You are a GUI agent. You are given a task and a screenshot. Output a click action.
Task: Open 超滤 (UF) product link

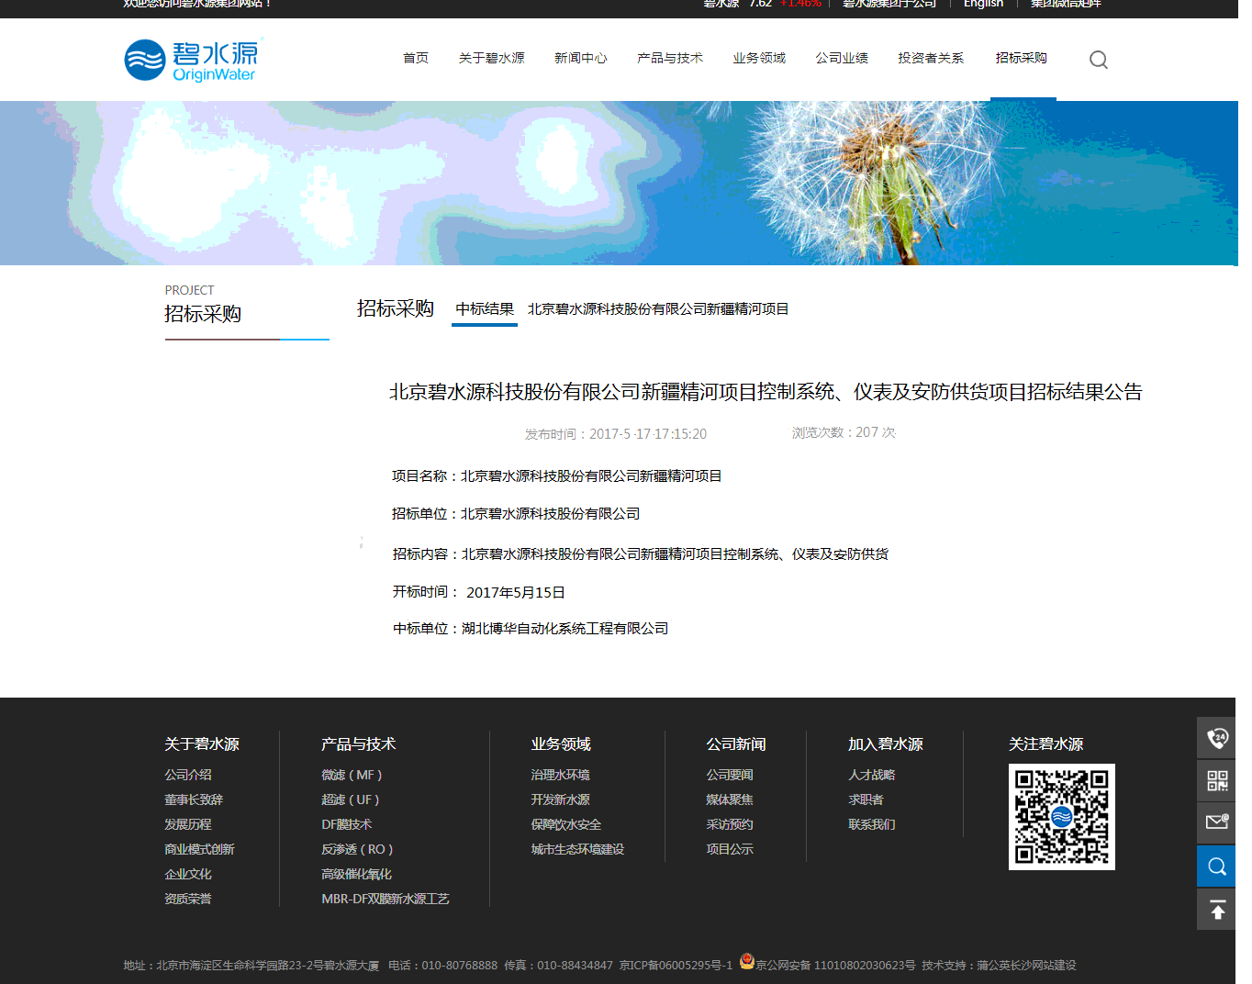point(351,799)
